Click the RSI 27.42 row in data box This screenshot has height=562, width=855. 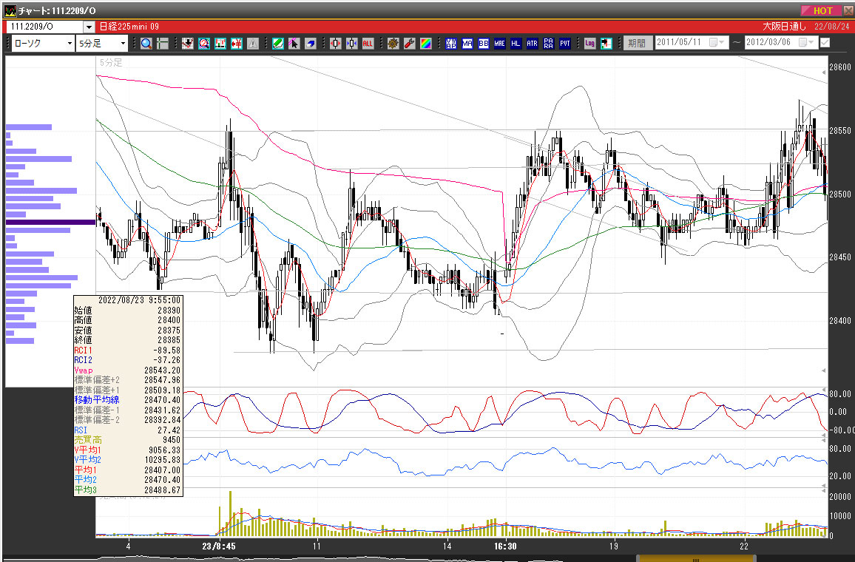tap(128, 430)
